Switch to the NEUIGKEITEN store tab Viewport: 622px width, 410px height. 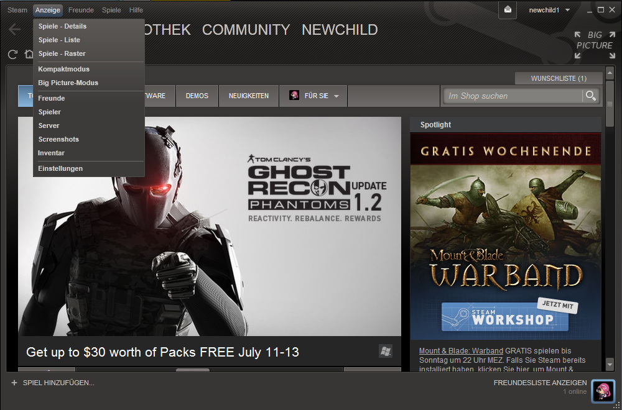[x=249, y=96]
